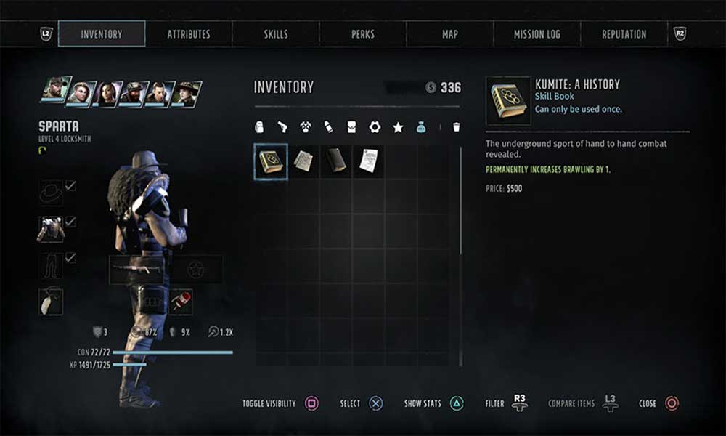Select the Kumite skill book item

pos(271,162)
